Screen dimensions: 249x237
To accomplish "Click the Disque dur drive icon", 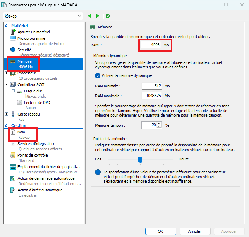I will 19,92.
